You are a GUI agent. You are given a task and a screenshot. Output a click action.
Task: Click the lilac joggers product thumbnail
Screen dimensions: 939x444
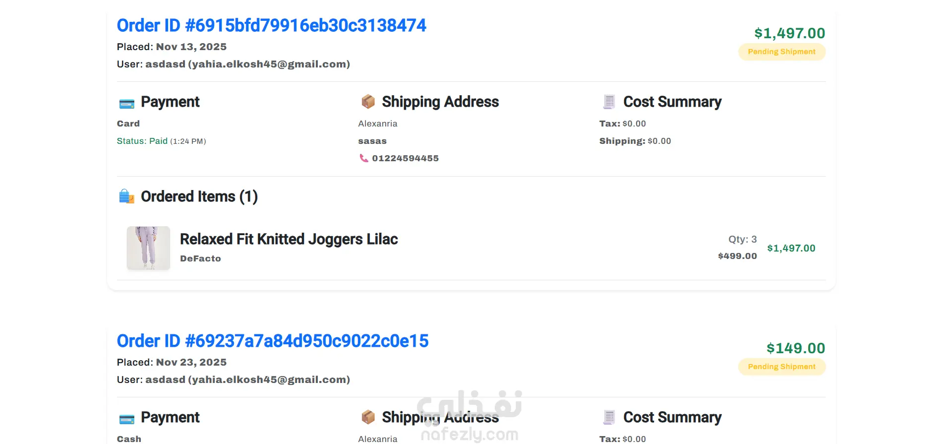(x=148, y=248)
